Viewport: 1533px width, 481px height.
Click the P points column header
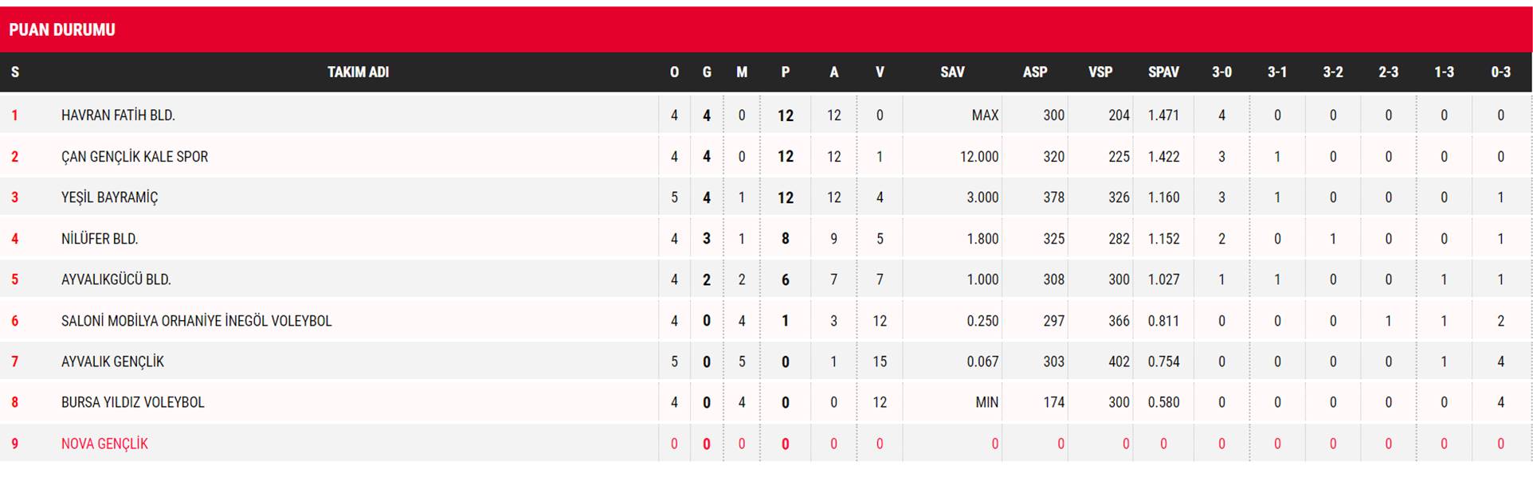[786, 72]
